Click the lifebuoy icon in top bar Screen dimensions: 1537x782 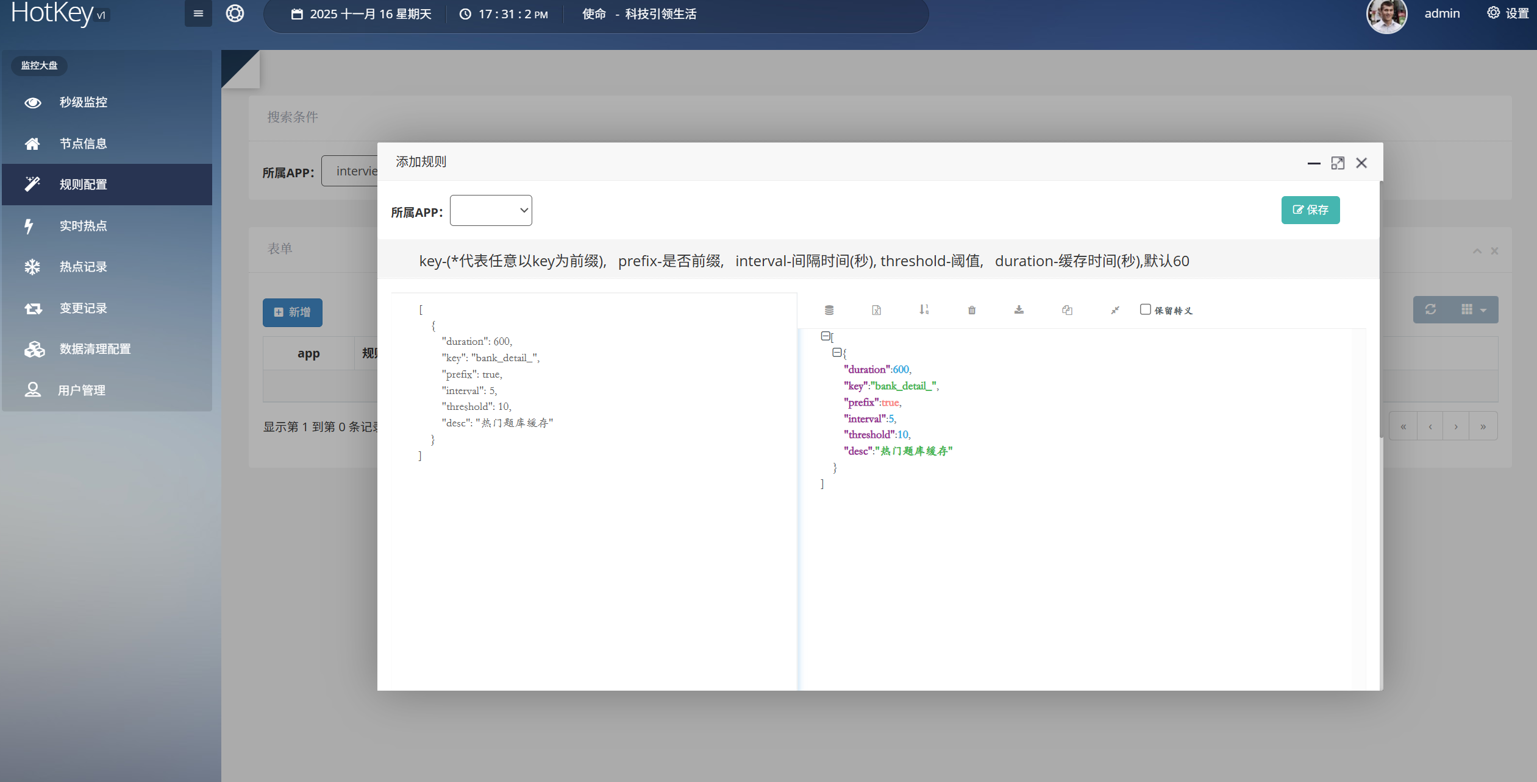235,13
